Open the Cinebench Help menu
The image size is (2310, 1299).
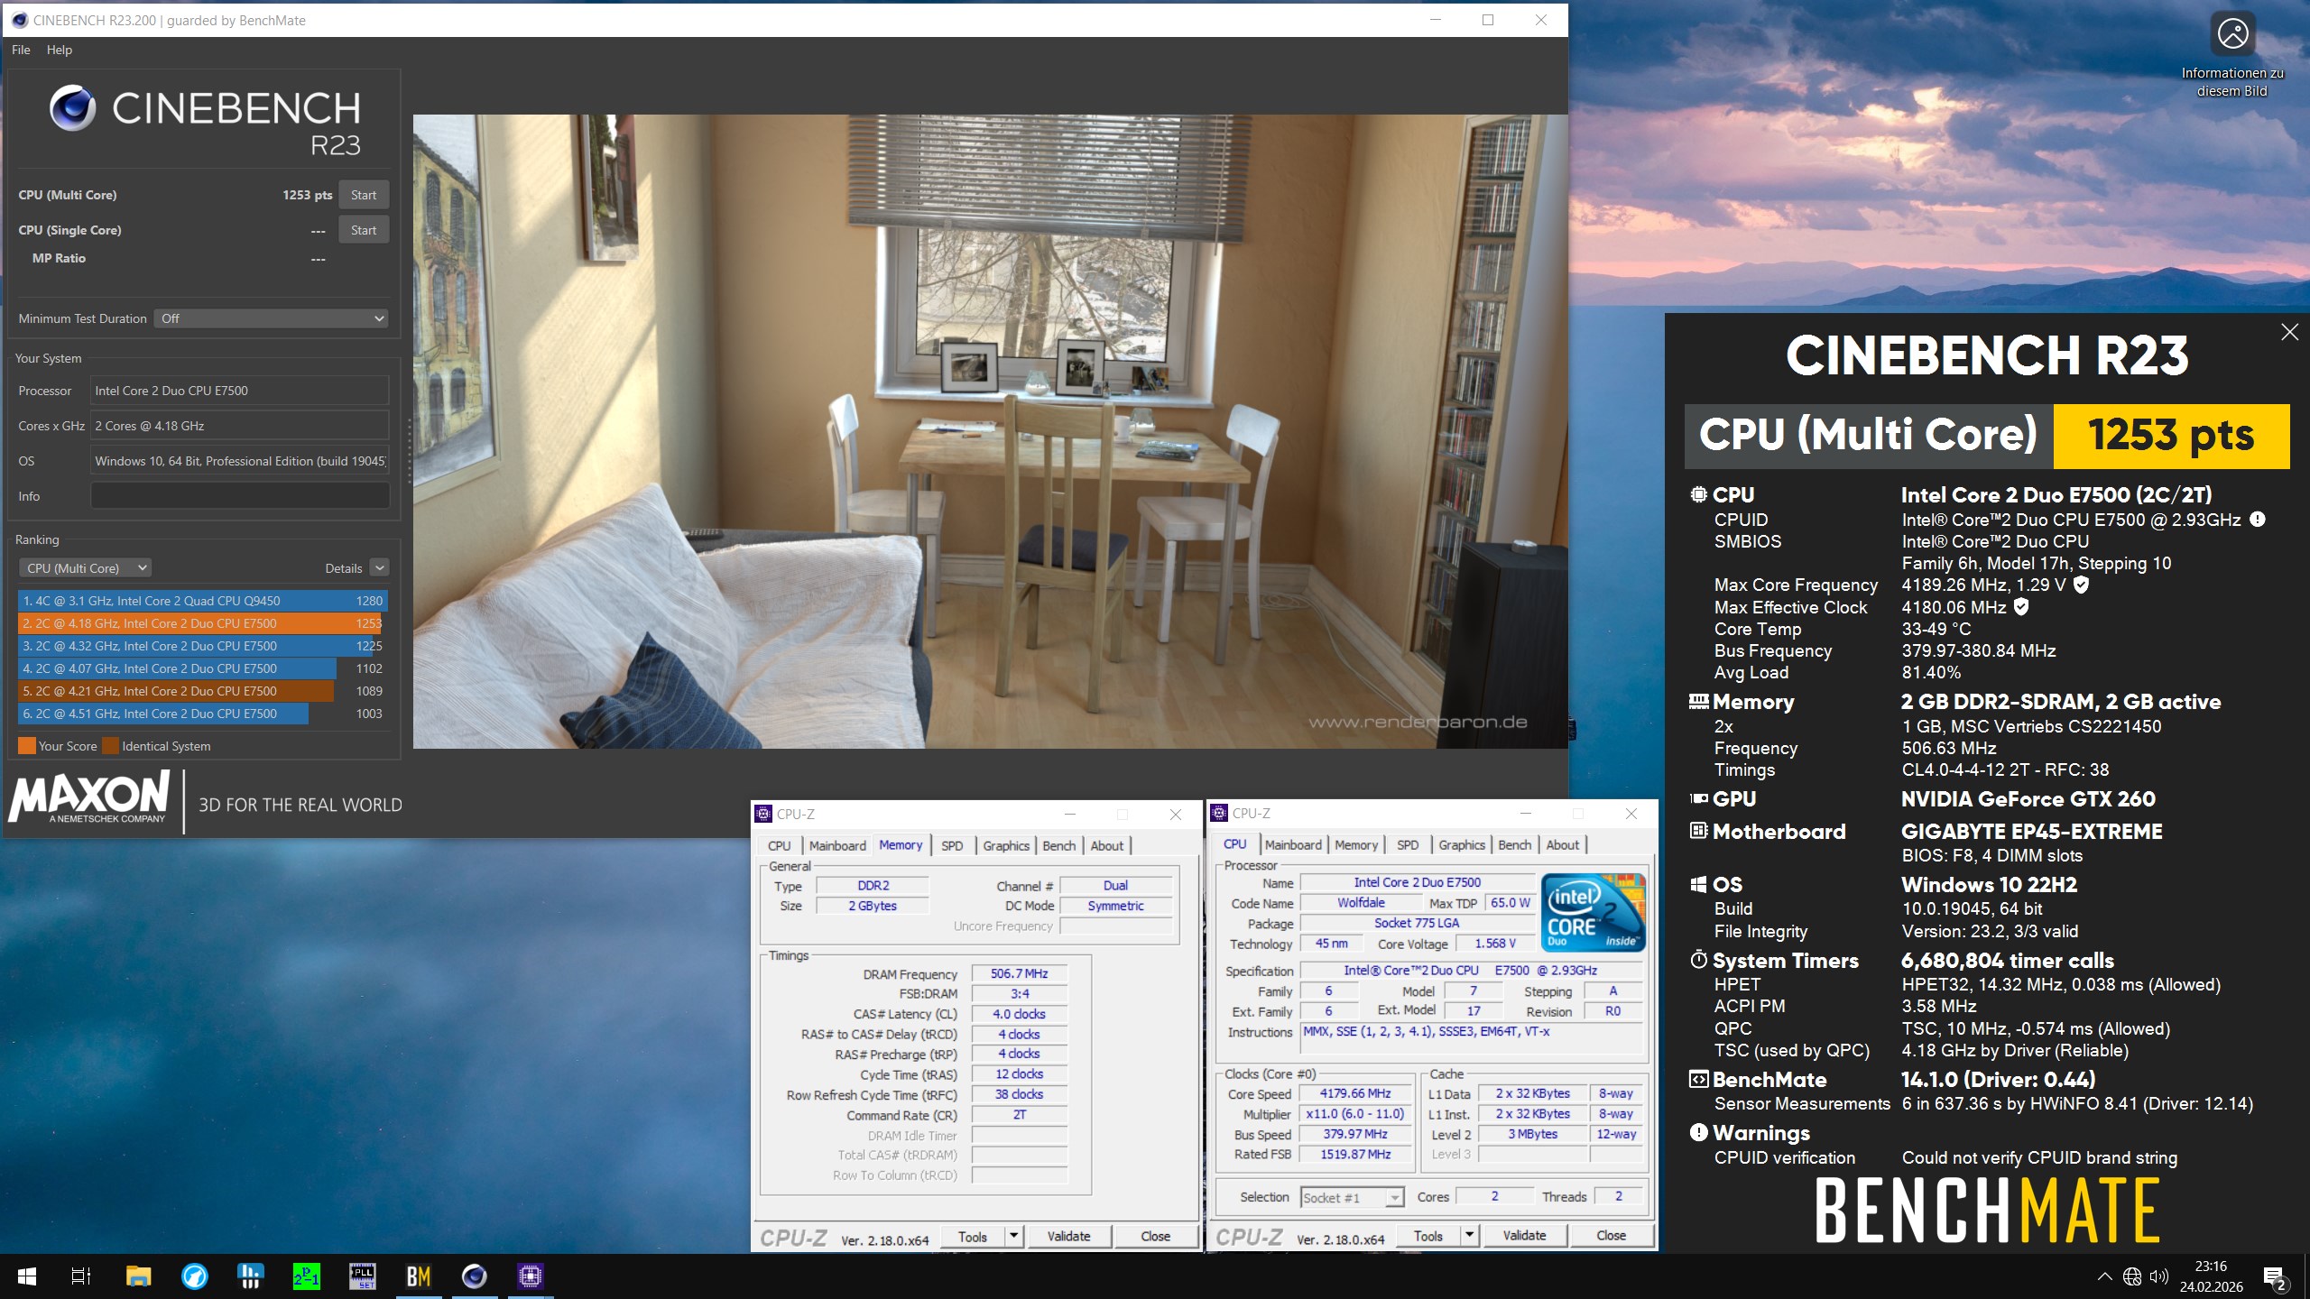point(60,50)
